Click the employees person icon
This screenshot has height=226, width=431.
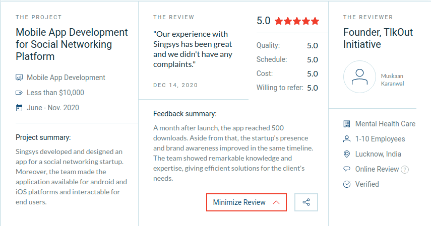347,139
